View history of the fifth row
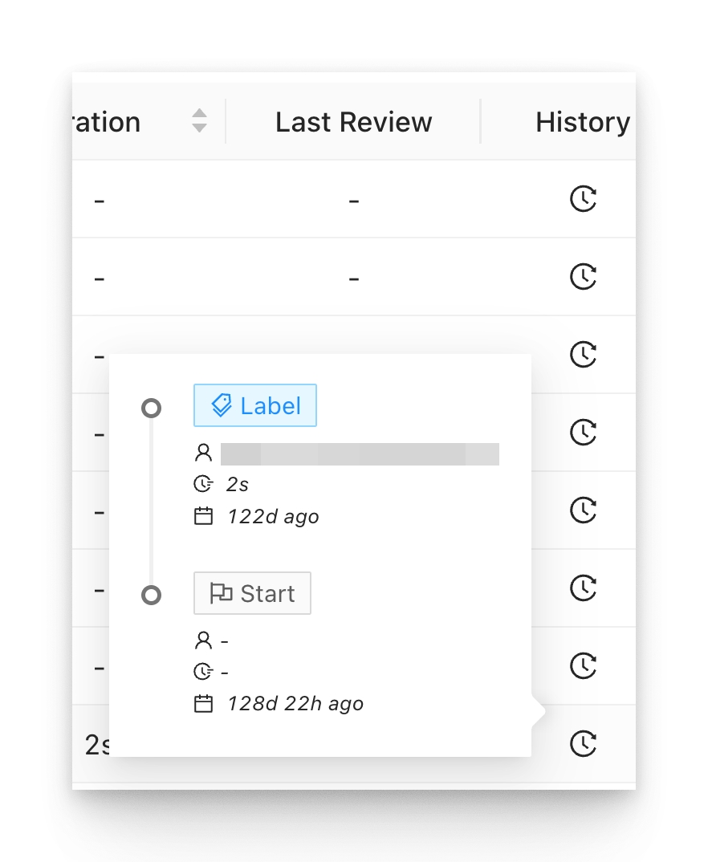Viewport: 708px width, 862px height. coord(583,510)
